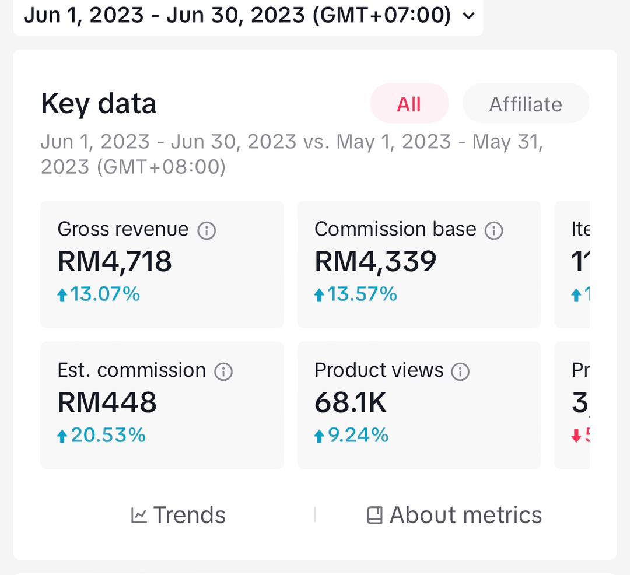Open Commission base info tooltip icon

pos(494,230)
